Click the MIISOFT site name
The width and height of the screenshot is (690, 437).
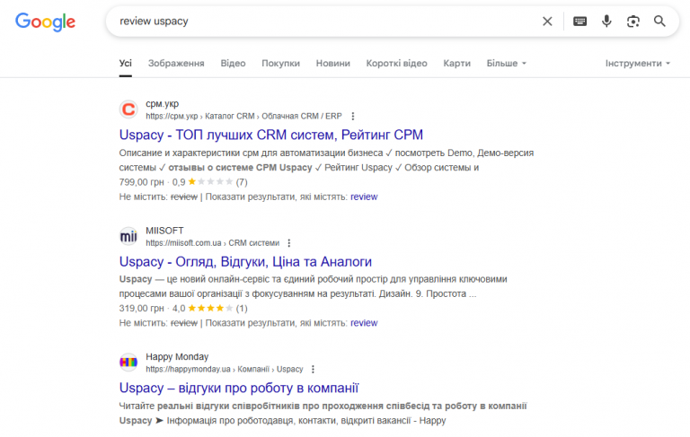[164, 231]
